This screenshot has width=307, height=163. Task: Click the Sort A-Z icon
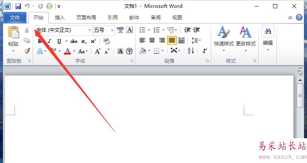tap(191, 51)
